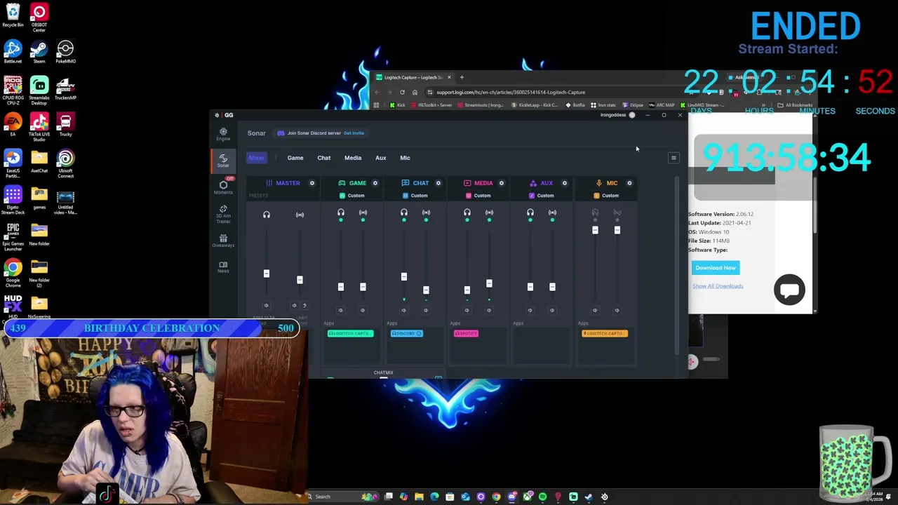Open Moments in the GG sidebar

coord(223,187)
